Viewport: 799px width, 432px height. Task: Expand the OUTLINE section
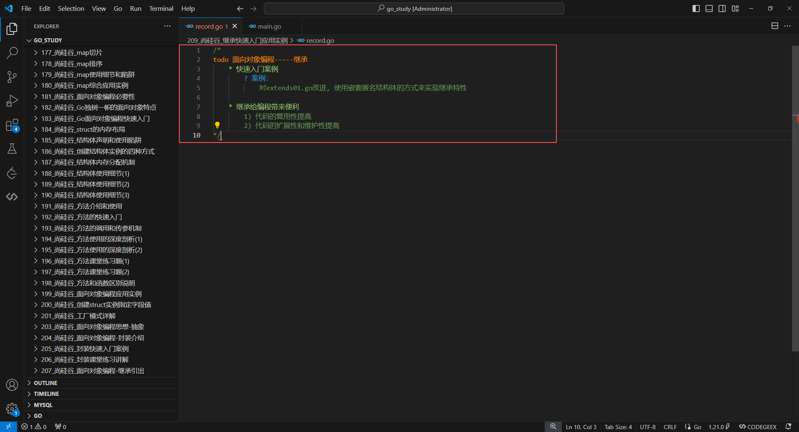coord(102,383)
